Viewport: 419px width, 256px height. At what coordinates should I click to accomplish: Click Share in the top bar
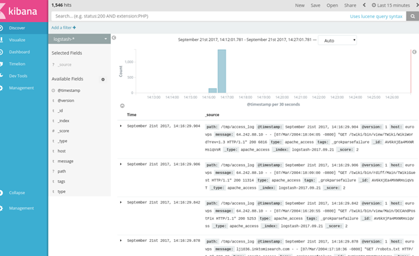coord(350,5)
